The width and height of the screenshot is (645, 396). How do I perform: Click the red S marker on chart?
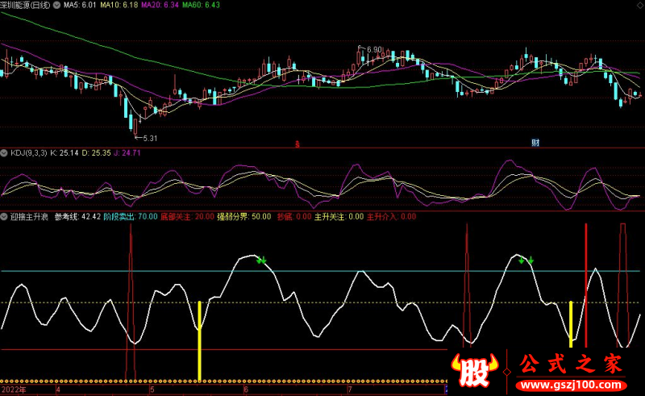(x=297, y=144)
